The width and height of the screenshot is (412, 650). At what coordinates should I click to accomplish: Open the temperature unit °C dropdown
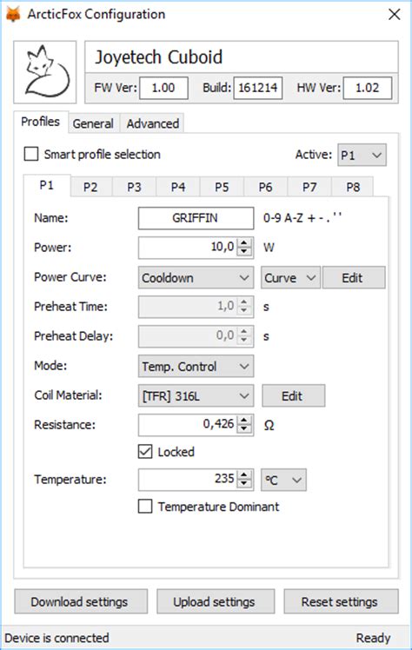(283, 480)
